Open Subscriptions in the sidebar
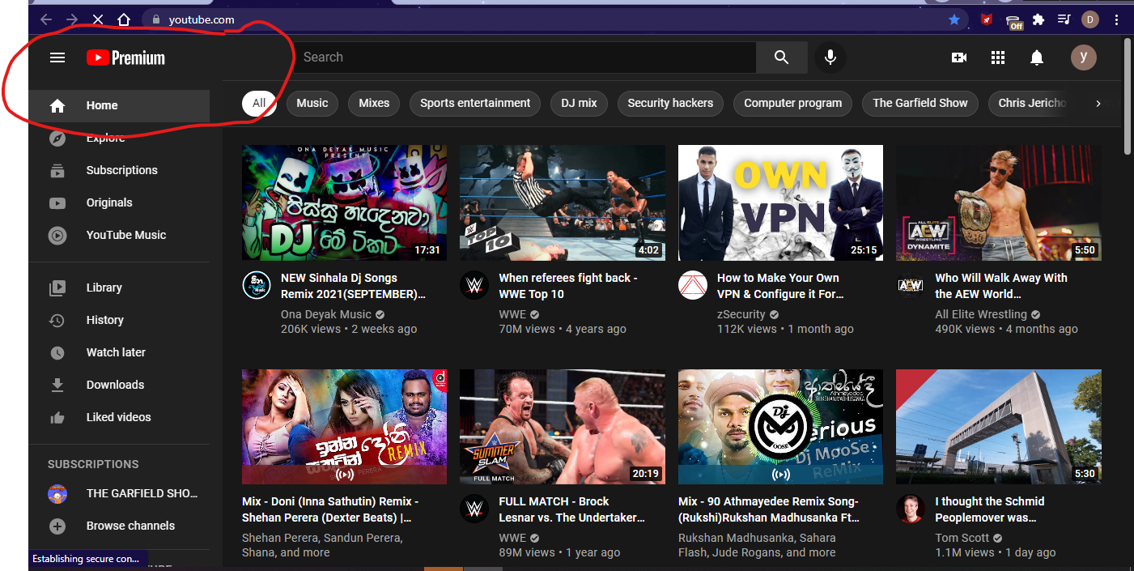 point(119,170)
